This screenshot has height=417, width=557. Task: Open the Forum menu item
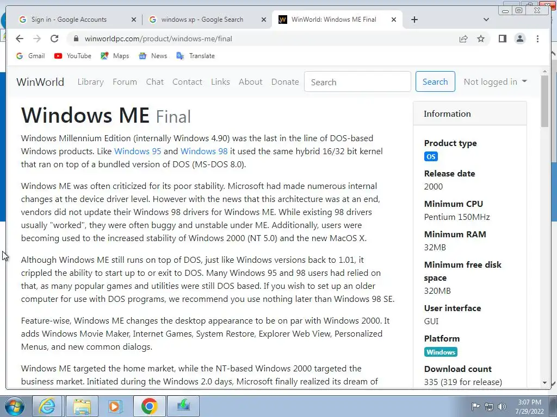coord(125,82)
